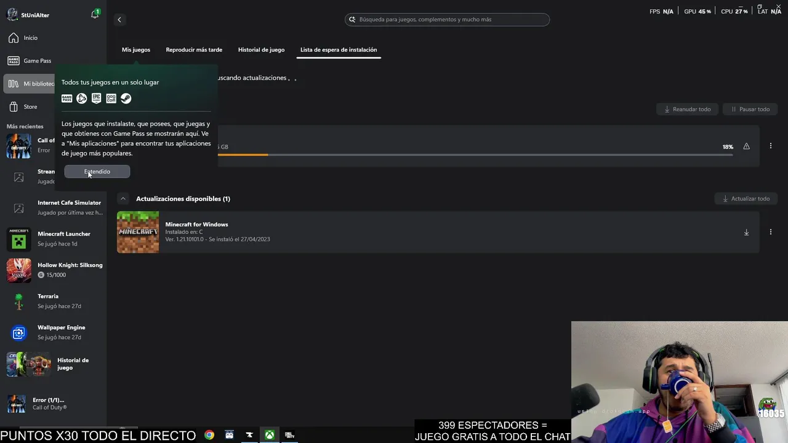The image size is (788, 443).
Task: Click the Actualizar todo button
Action: point(746,199)
